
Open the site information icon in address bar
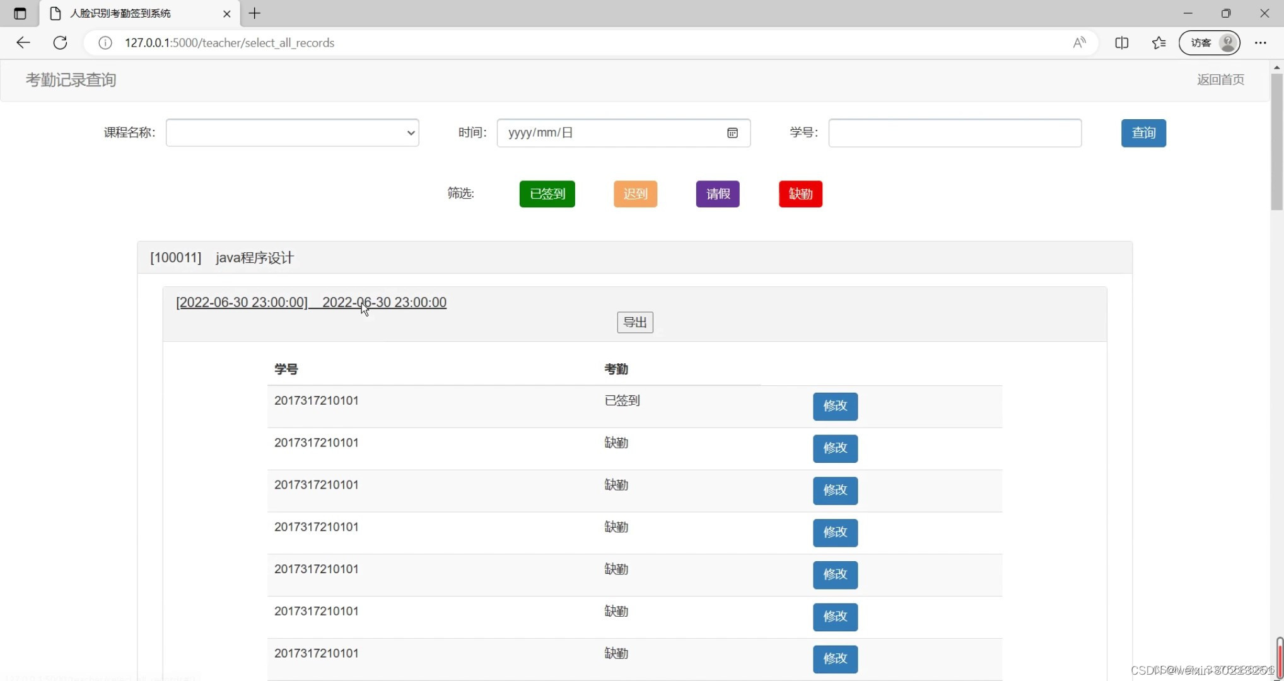point(105,43)
